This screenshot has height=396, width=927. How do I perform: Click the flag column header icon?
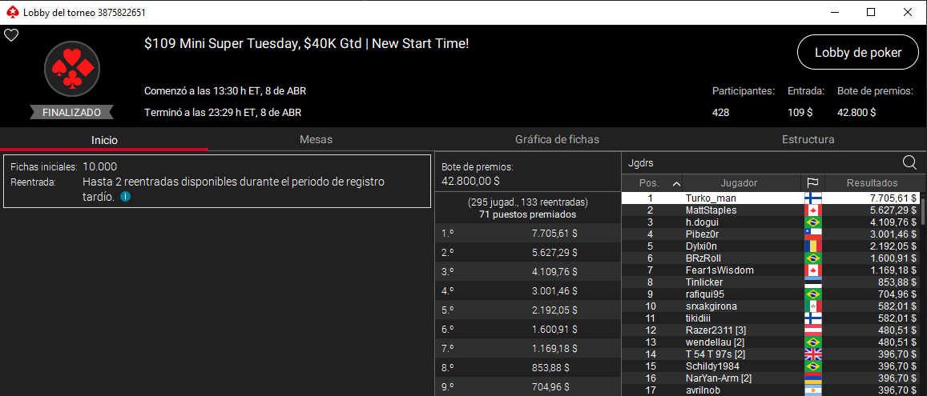812,183
